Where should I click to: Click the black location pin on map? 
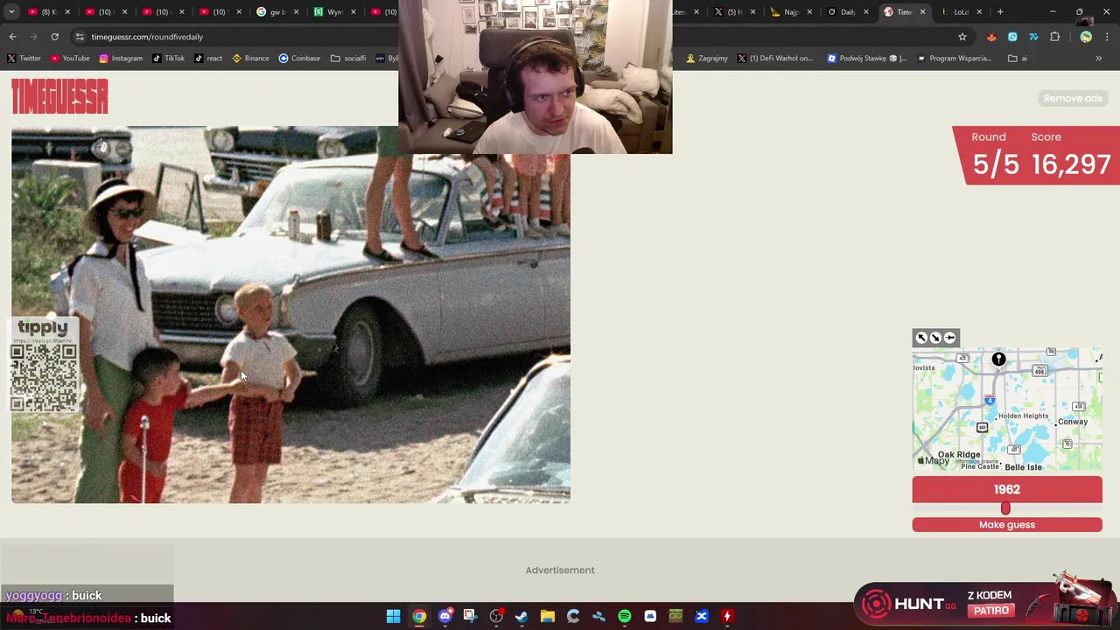pyautogui.click(x=998, y=359)
